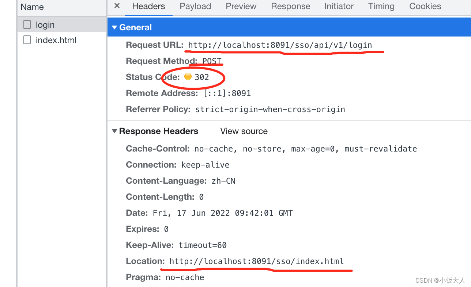Click the keep-alive Connection value
Screen dimensions: 471x287
point(206,165)
